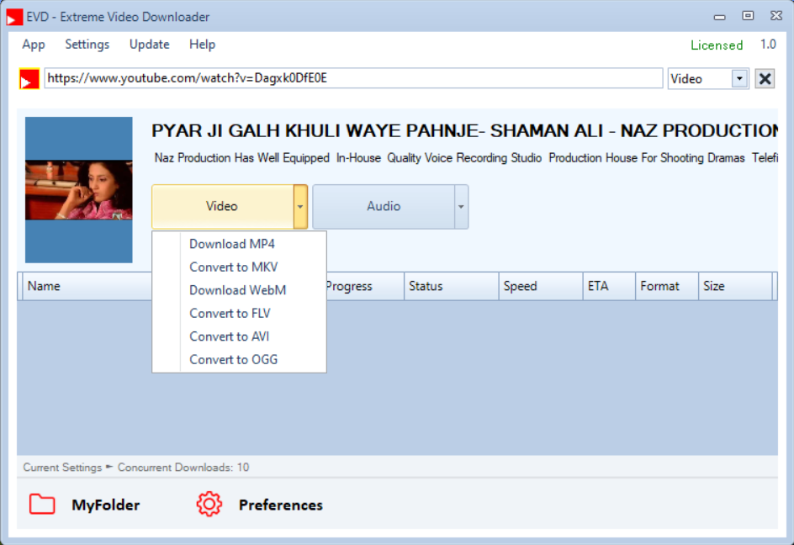Select Convert to FLV option

pyautogui.click(x=239, y=314)
